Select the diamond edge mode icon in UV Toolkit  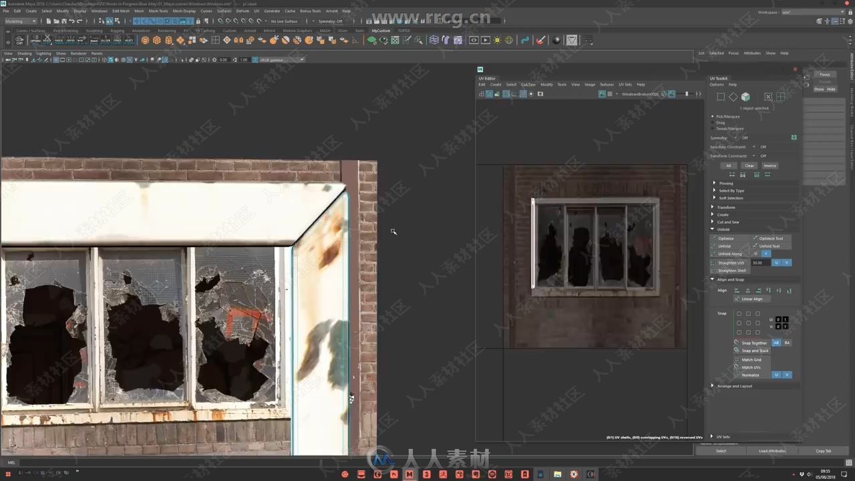(733, 97)
